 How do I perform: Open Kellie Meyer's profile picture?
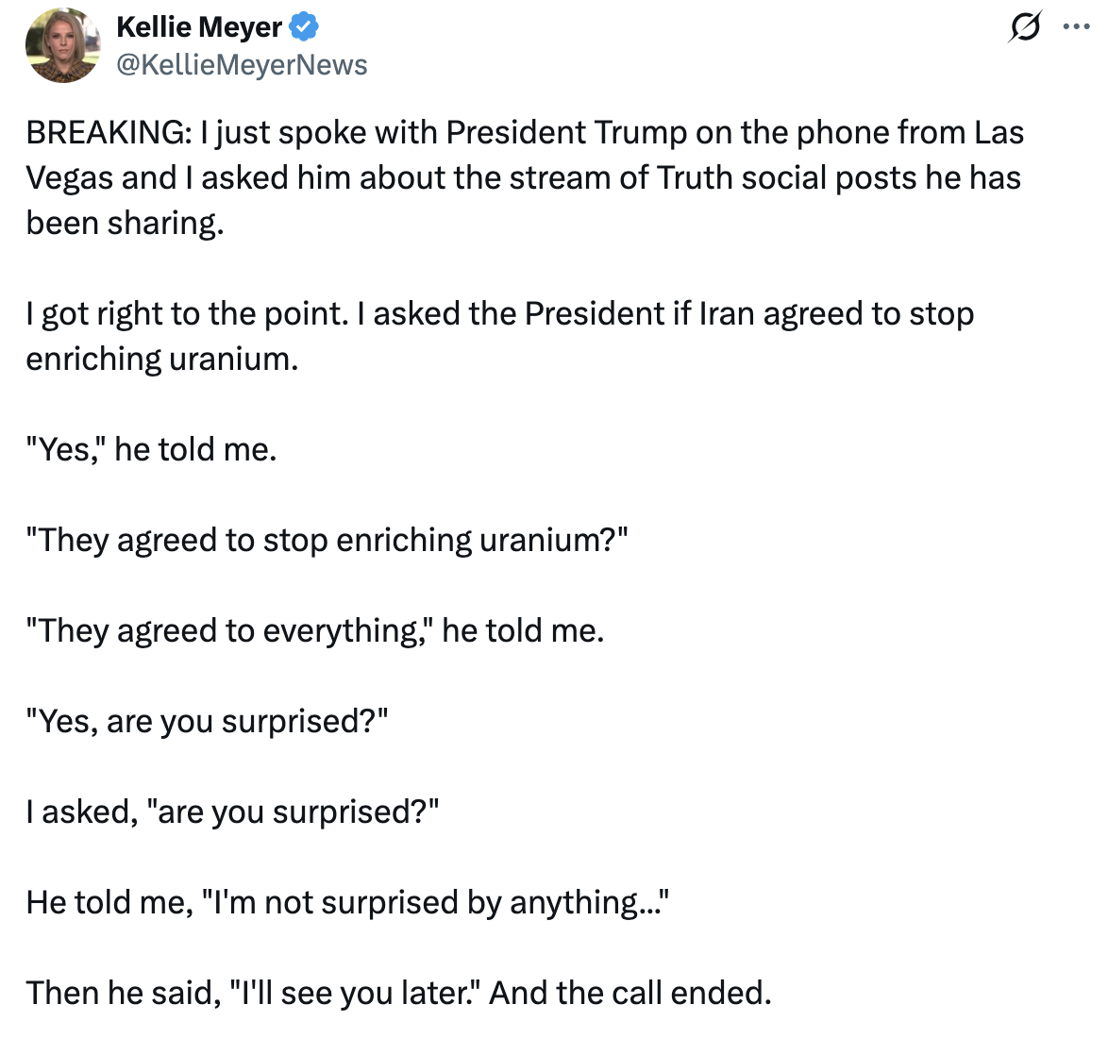tap(62, 45)
